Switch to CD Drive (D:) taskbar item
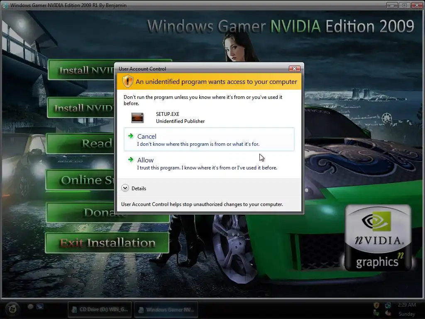This screenshot has height=319, width=425. [x=100, y=309]
